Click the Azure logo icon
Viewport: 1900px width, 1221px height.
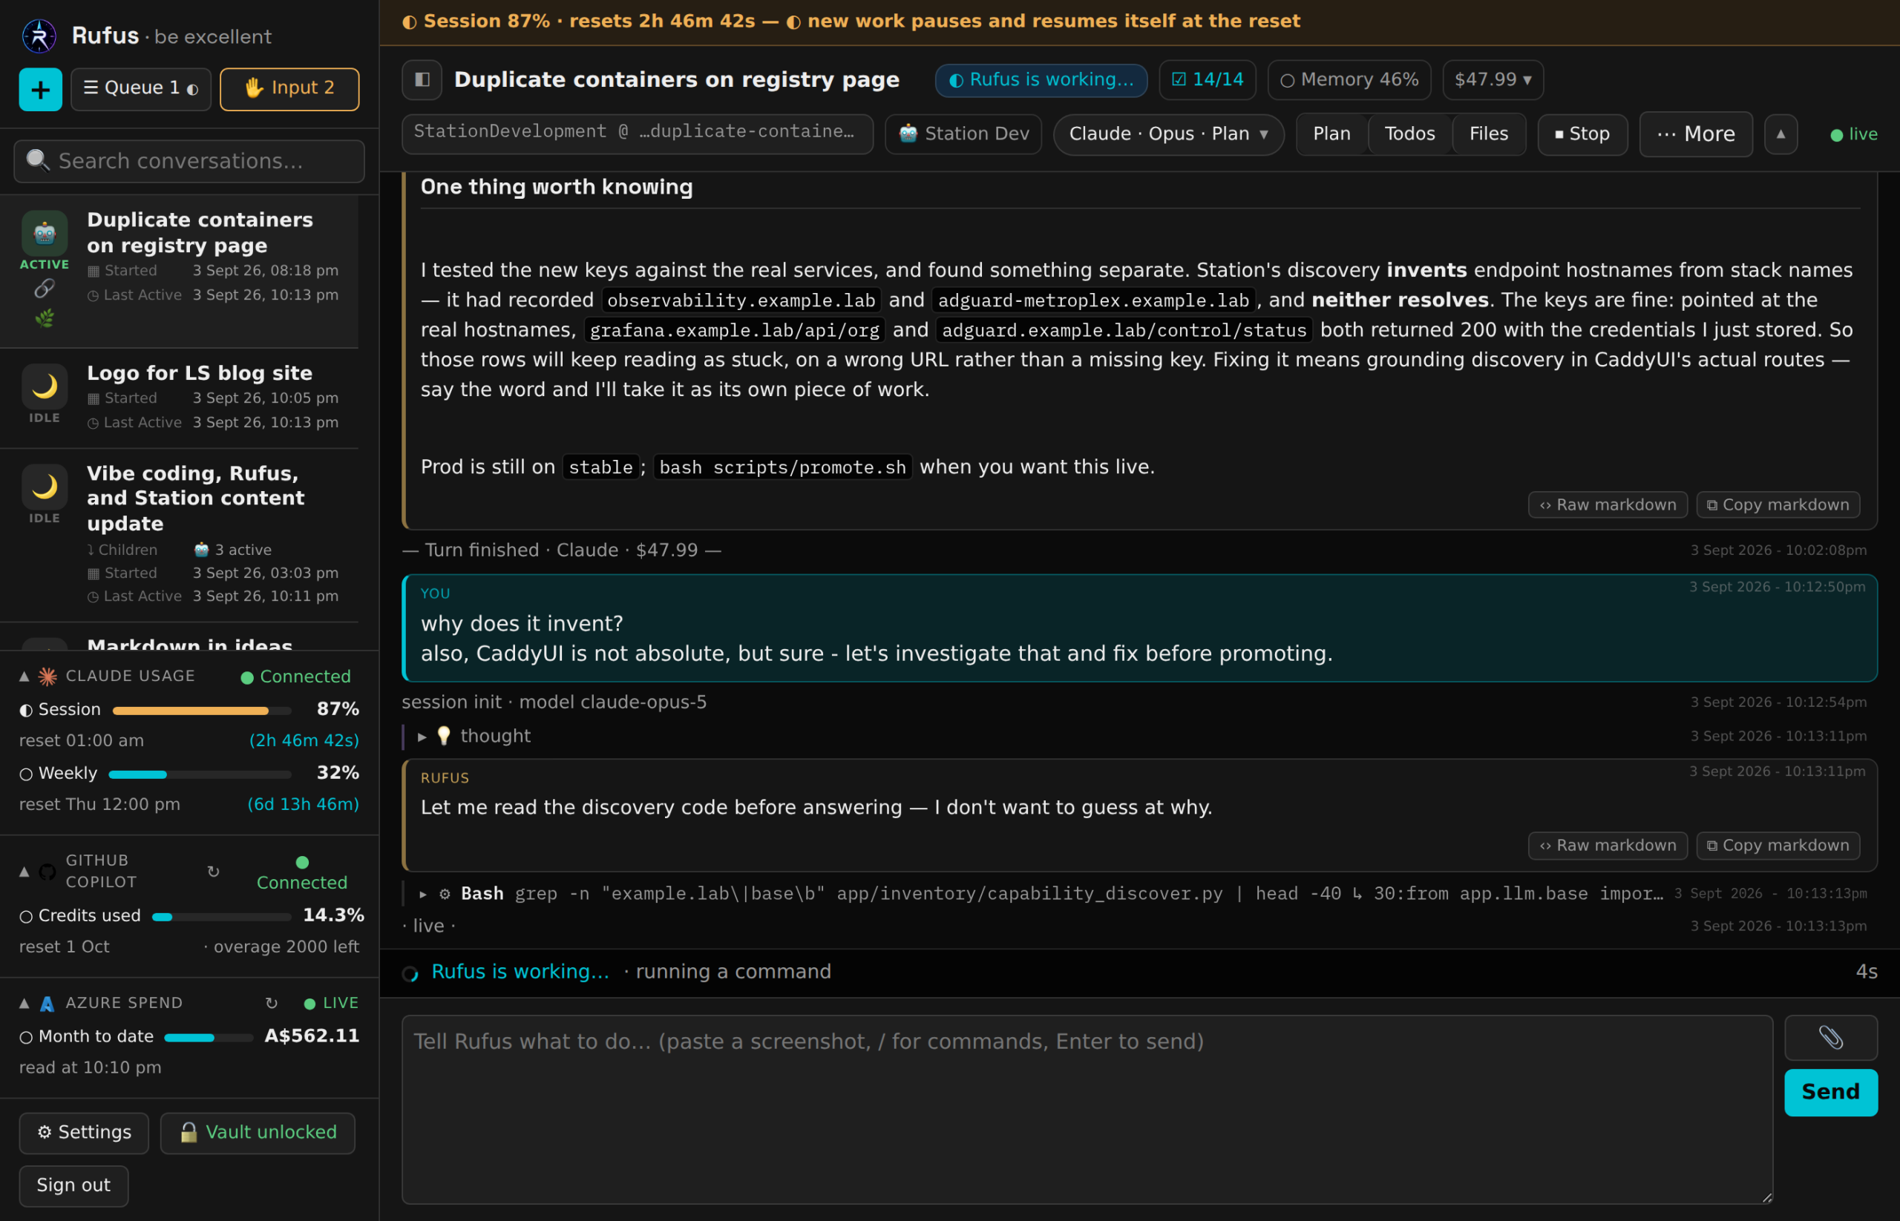(47, 1004)
